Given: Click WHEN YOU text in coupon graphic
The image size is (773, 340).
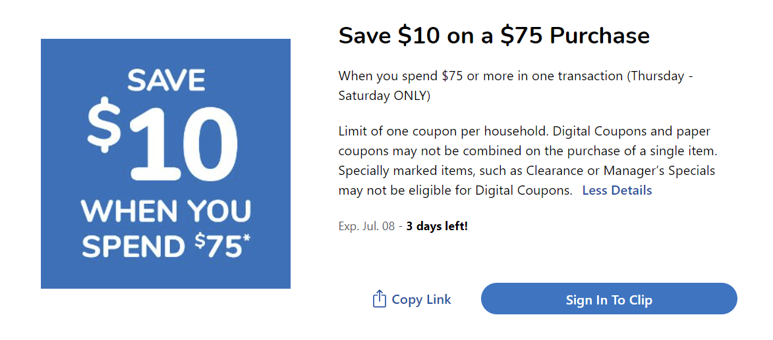Looking at the screenshot, I should pos(166,212).
